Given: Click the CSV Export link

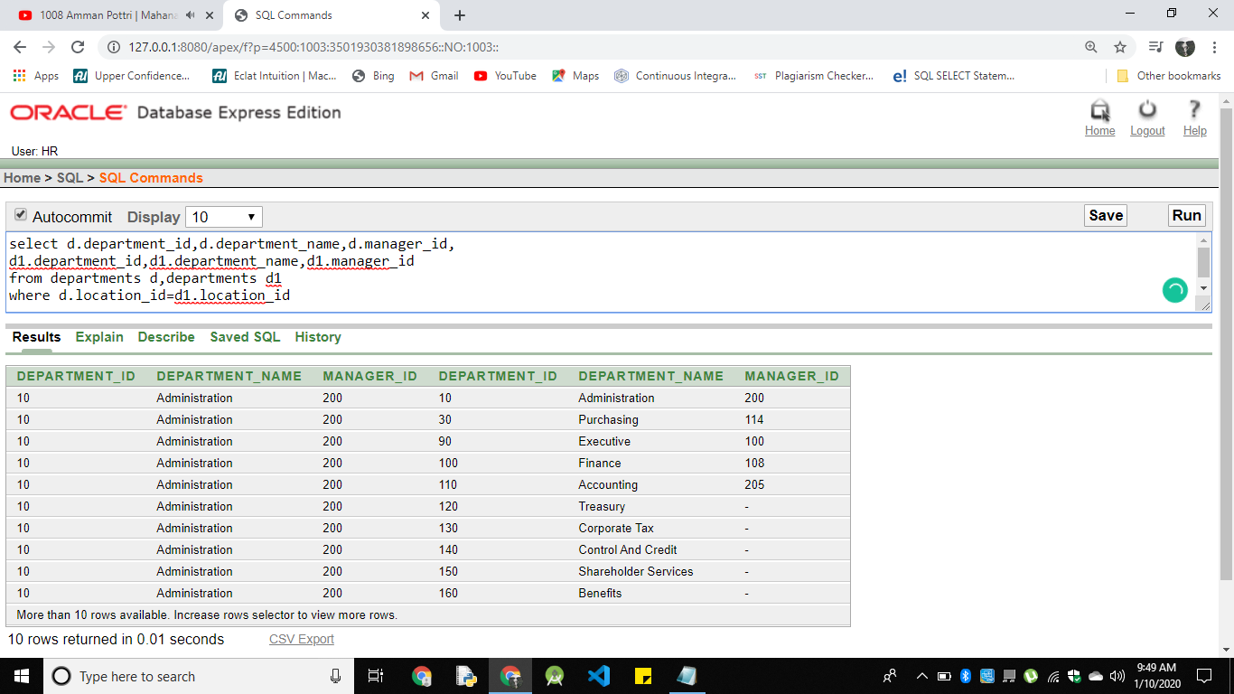Looking at the screenshot, I should tap(302, 639).
